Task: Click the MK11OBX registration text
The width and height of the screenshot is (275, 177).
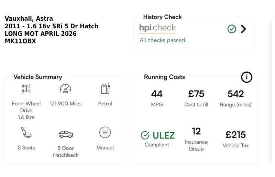Action: coord(20,41)
